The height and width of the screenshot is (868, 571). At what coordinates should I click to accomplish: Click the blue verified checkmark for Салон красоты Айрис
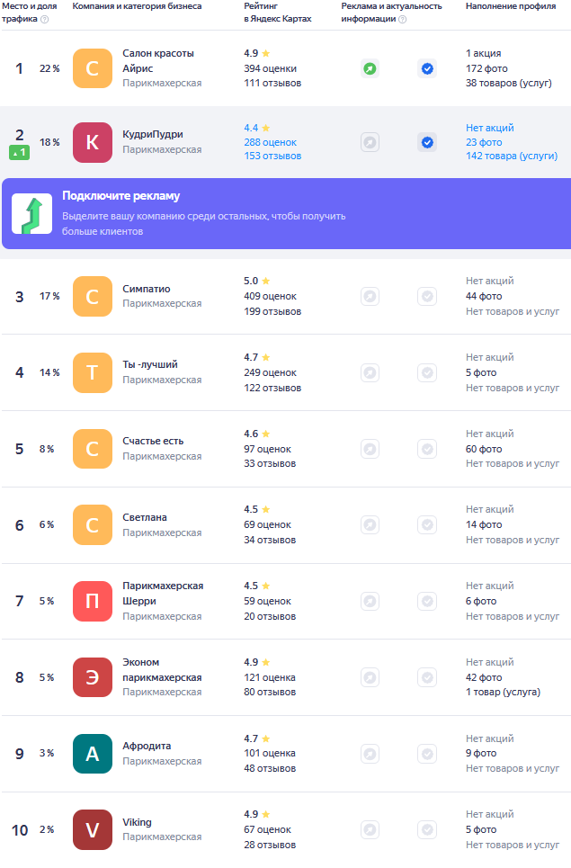(427, 68)
